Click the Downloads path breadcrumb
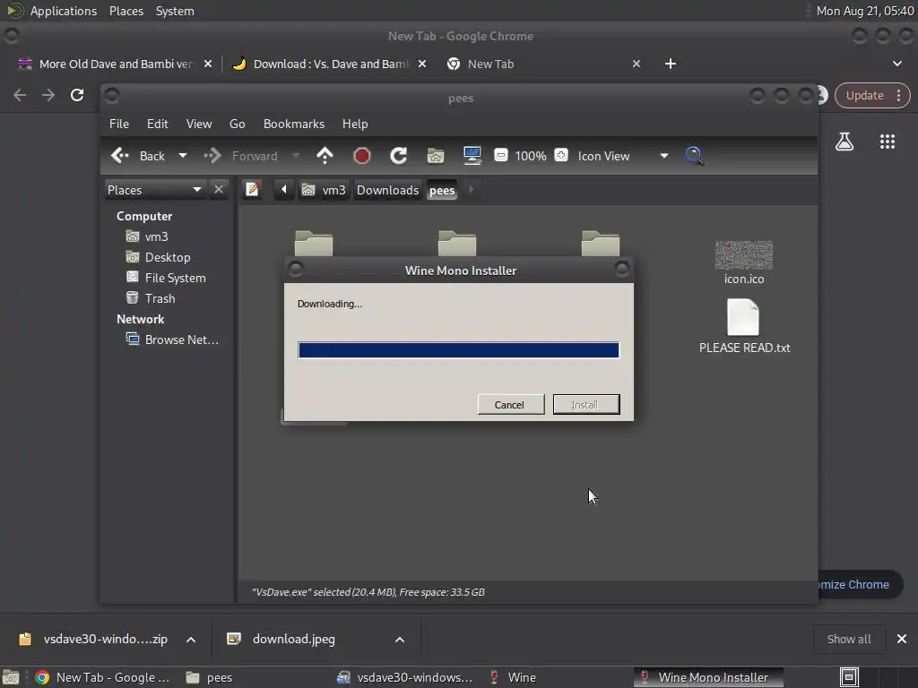Image resolution: width=918 pixels, height=688 pixels. pos(387,190)
